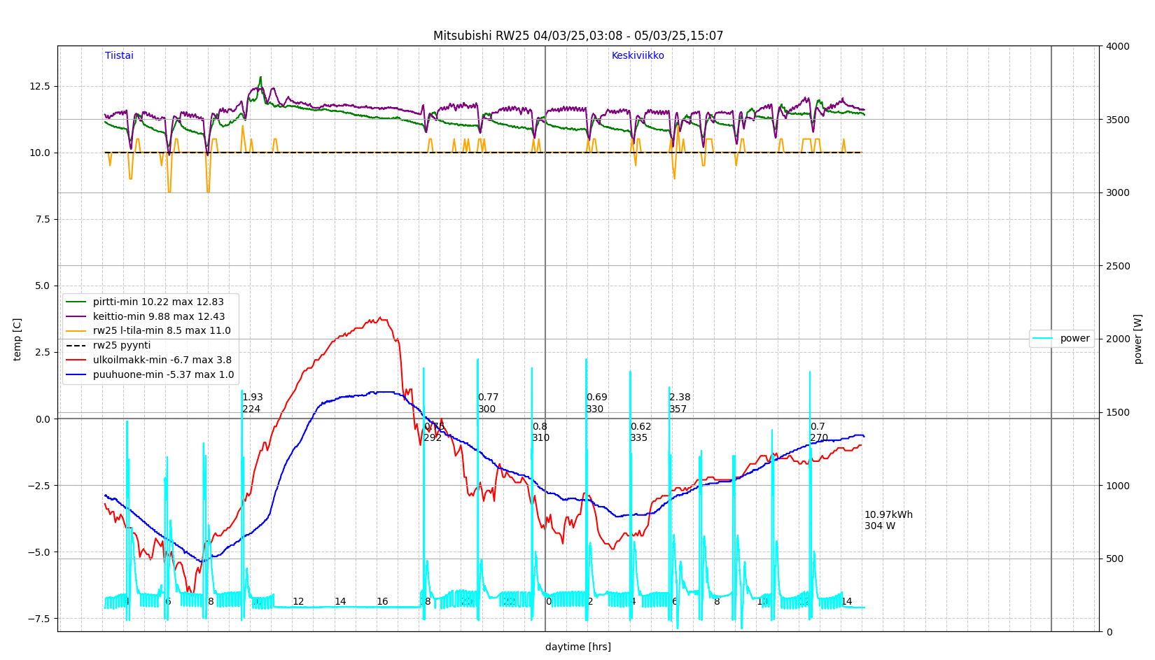
Task: Click the 0.7 / 270 power spike annotation
Action: coord(818,433)
